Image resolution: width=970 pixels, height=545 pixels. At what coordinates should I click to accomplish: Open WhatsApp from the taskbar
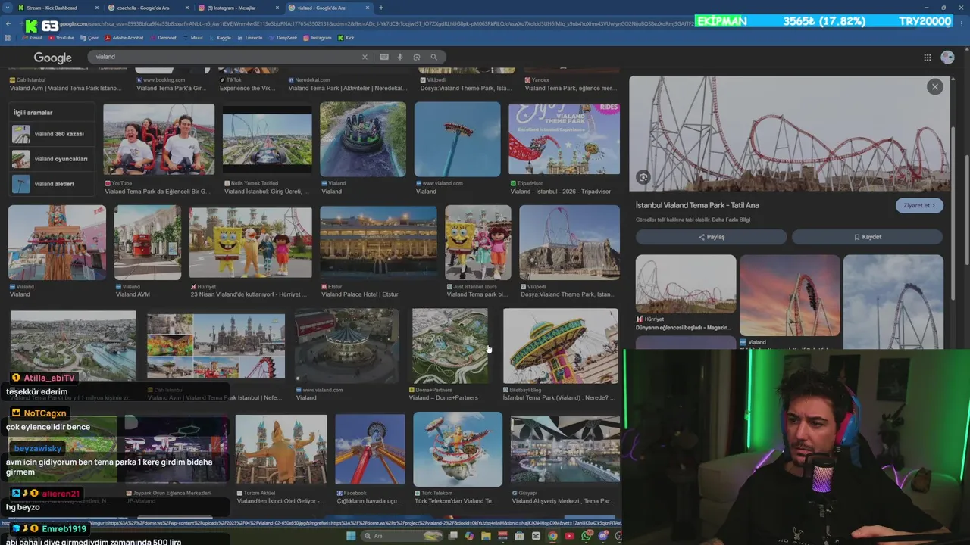587,536
